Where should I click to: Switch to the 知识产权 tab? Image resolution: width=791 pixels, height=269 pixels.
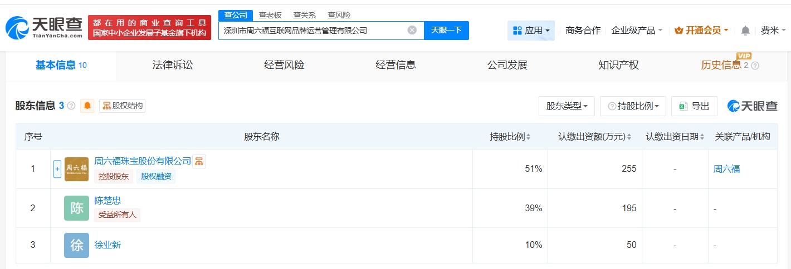point(618,65)
